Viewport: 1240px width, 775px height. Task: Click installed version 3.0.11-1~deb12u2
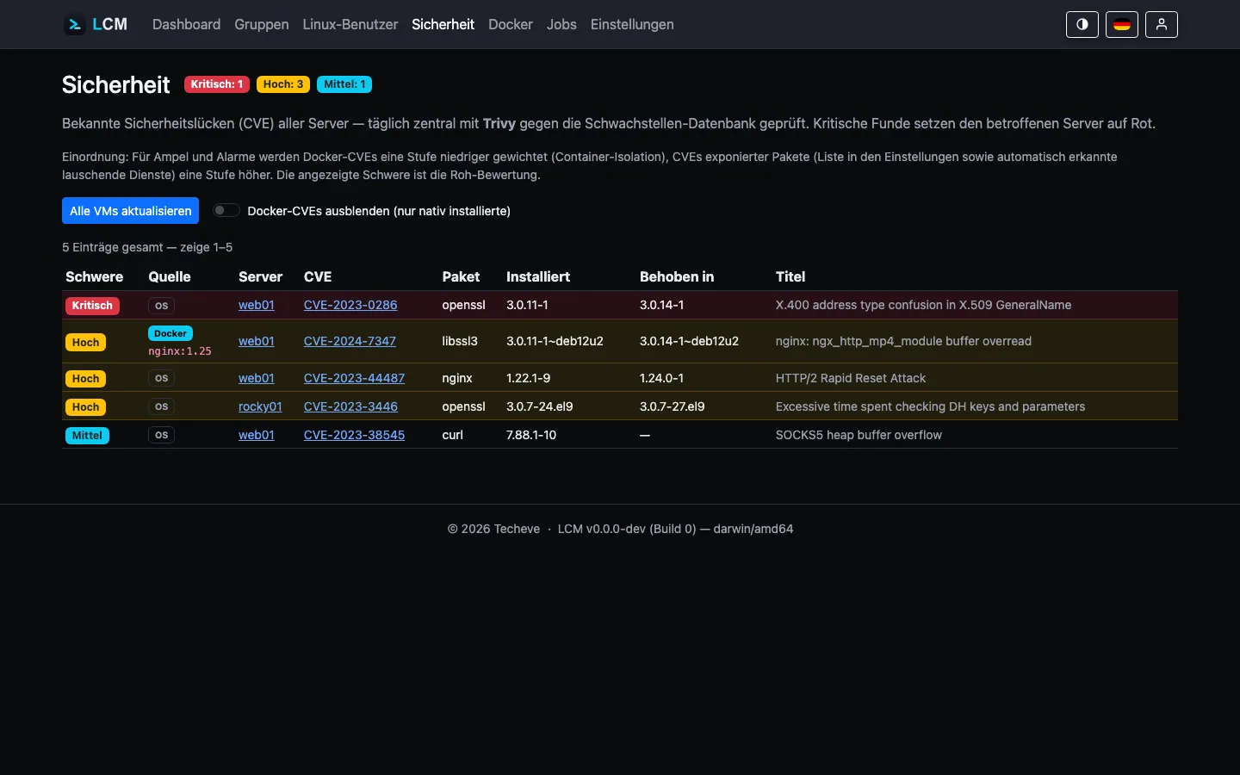point(555,341)
